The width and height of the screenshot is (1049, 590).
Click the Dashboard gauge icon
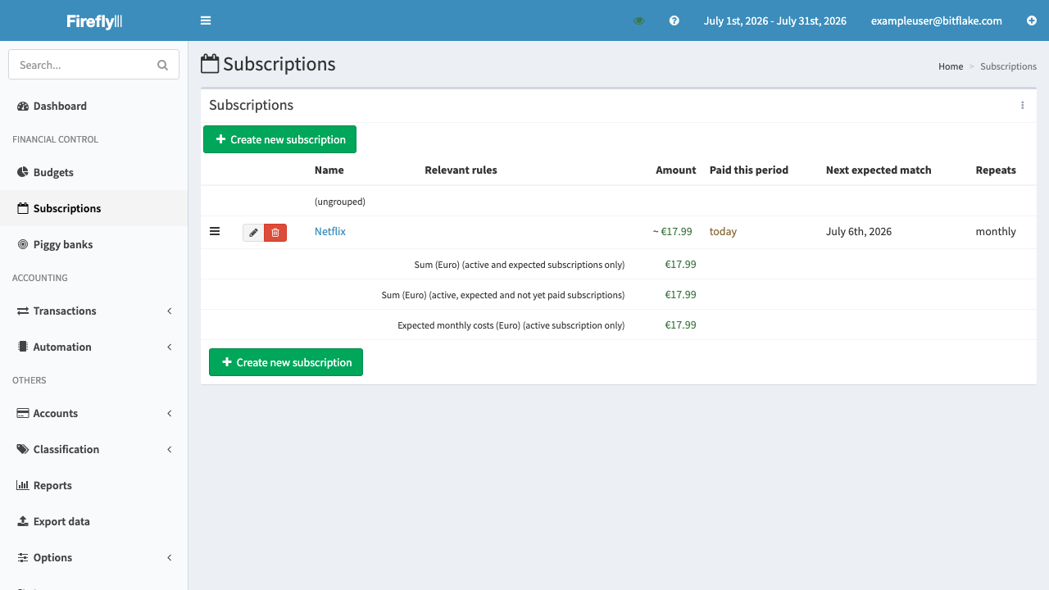point(23,106)
